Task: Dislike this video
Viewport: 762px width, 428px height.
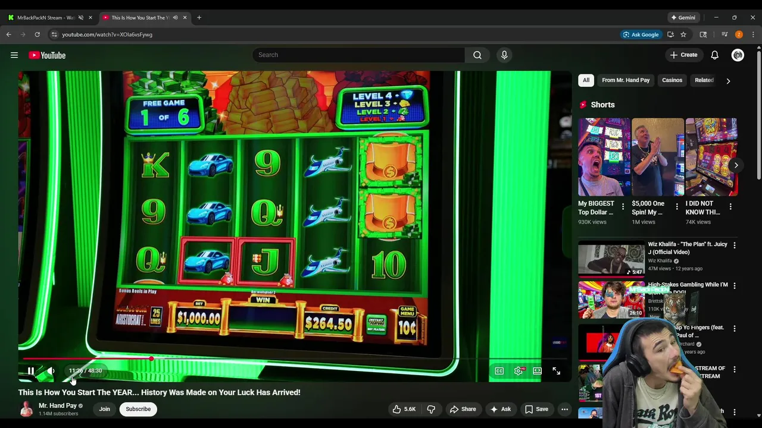Action: 431,409
